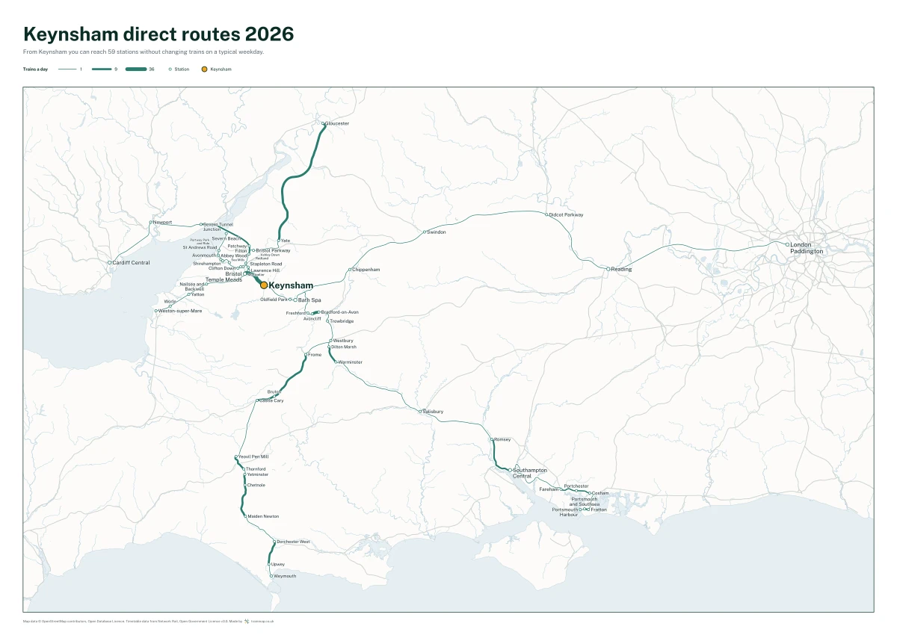Click the 'Cosham' station label

(x=600, y=493)
